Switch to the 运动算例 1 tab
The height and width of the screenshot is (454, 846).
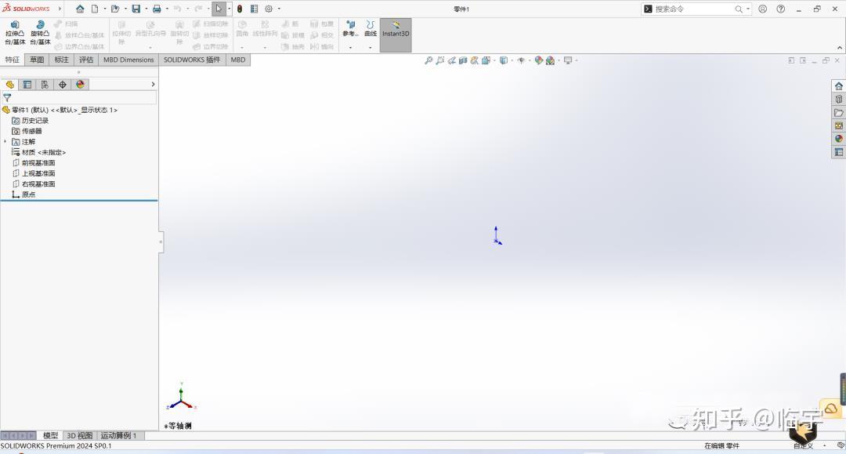(x=119, y=435)
